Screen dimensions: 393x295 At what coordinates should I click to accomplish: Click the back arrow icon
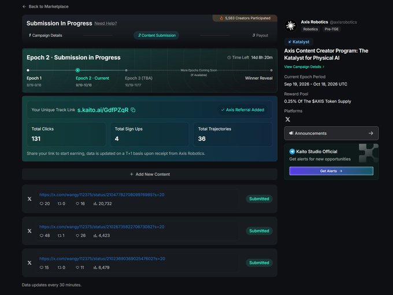point(24,6)
